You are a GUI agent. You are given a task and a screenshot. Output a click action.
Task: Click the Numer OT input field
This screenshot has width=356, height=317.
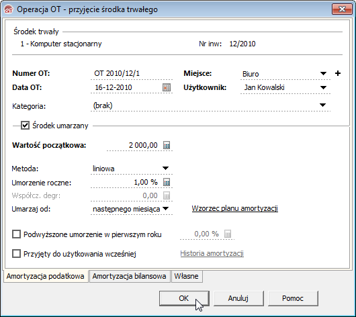pyautogui.click(x=132, y=74)
